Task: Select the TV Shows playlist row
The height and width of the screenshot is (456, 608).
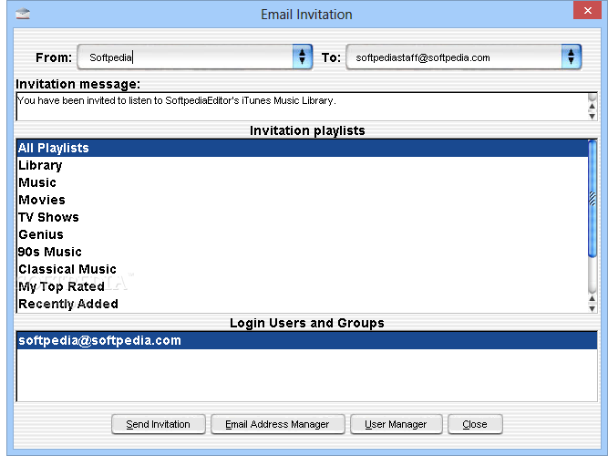Action: (x=302, y=217)
